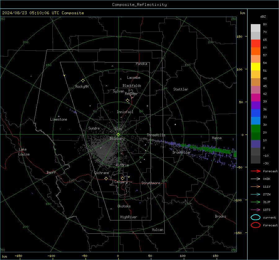
Task: Click the Composite_Reflectivity title
Action: (139, 5)
